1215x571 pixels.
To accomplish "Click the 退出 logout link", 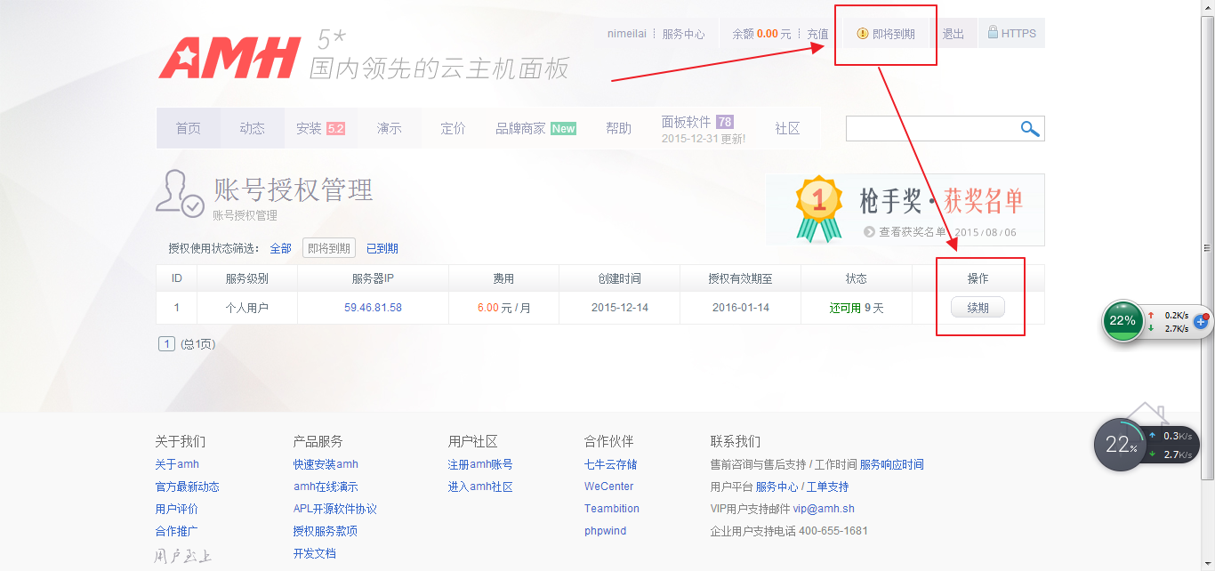I will pos(953,34).
